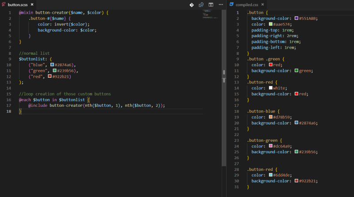Click the Sass file icon on button.scss tab
Image resolution: width=354 pixels, height=197 pixels.
4,4
